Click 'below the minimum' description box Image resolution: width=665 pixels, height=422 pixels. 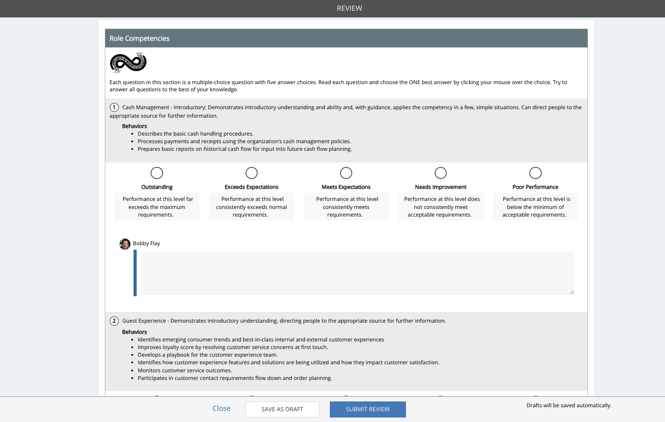tap(535, 207)
